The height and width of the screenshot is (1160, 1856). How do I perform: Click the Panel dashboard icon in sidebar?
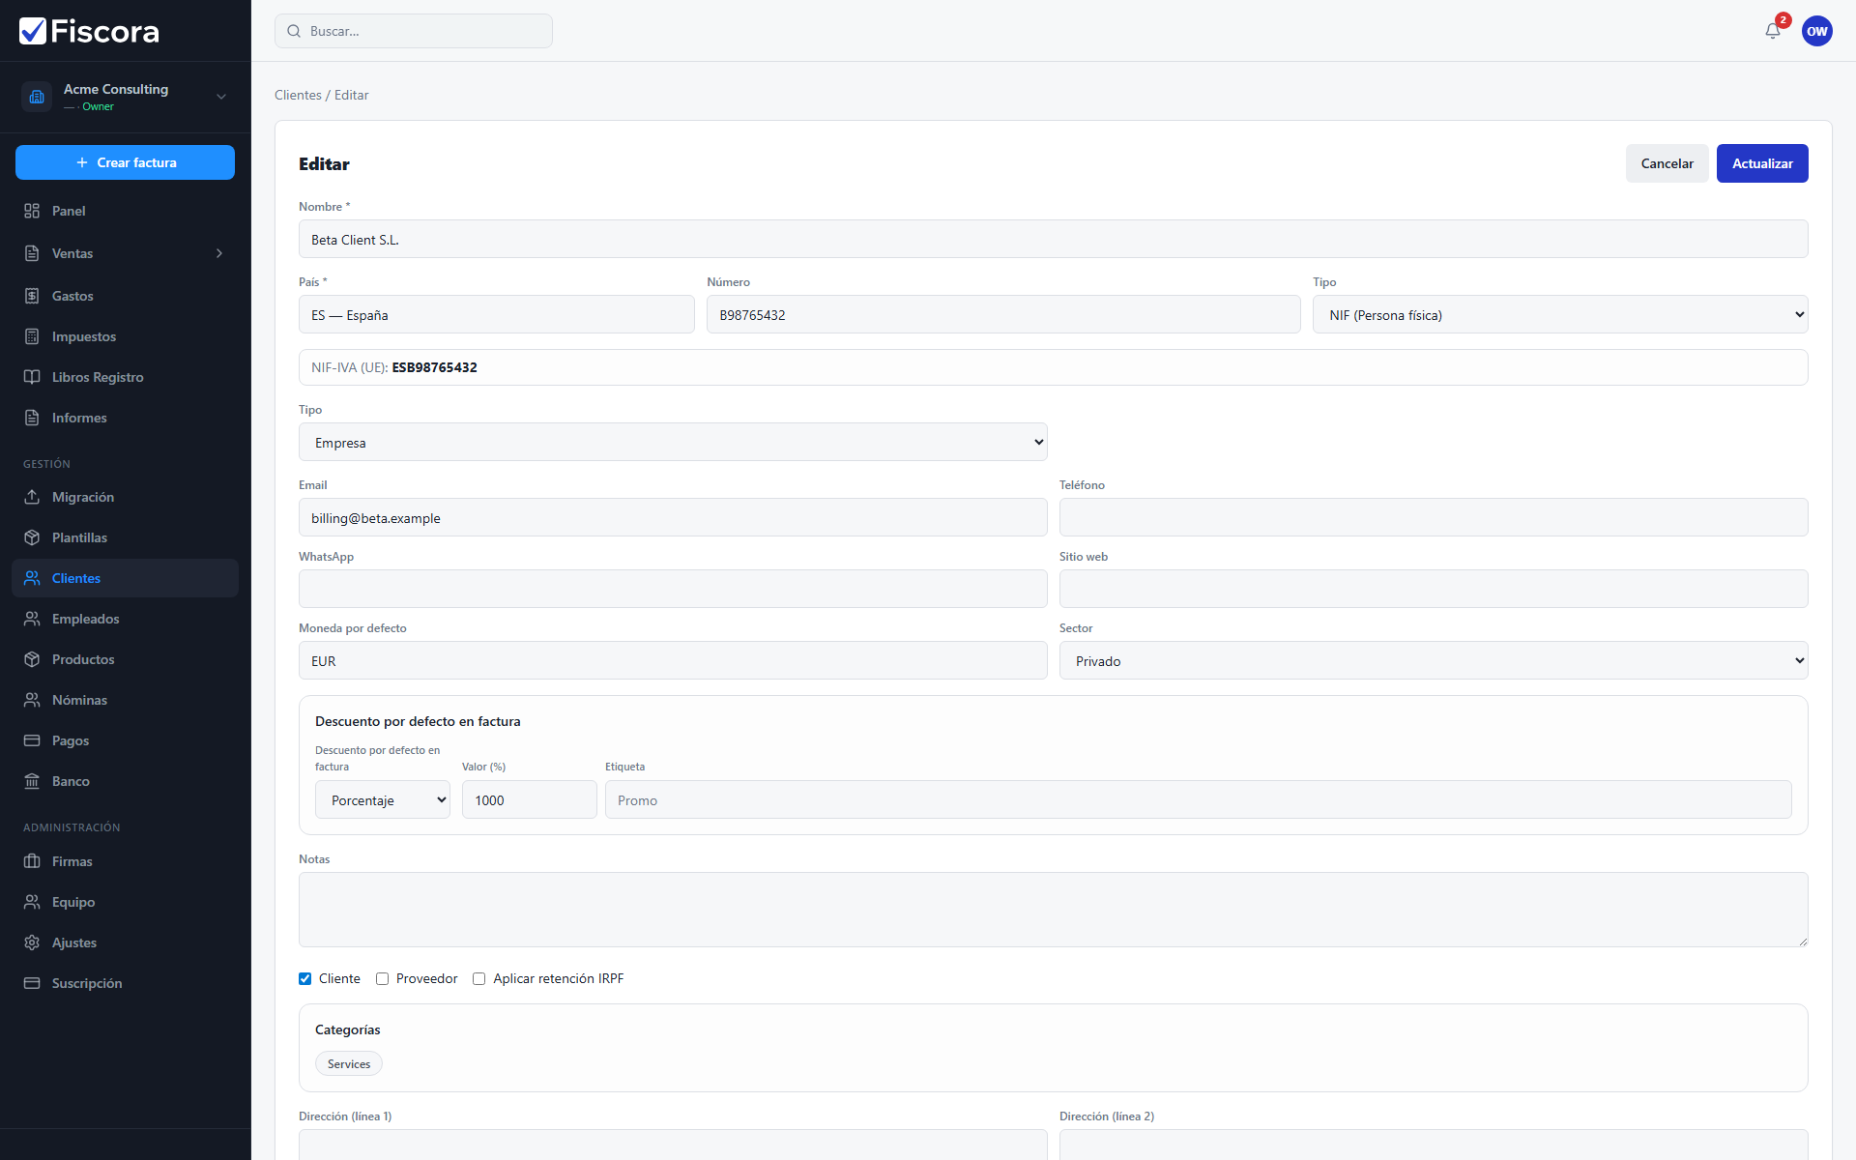coord(32,211)
